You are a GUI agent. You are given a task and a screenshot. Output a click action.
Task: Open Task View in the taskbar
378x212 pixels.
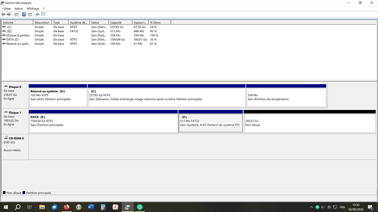tap(30, 207)
